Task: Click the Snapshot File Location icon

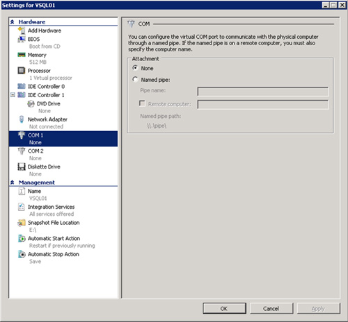Action: (22, 223)
